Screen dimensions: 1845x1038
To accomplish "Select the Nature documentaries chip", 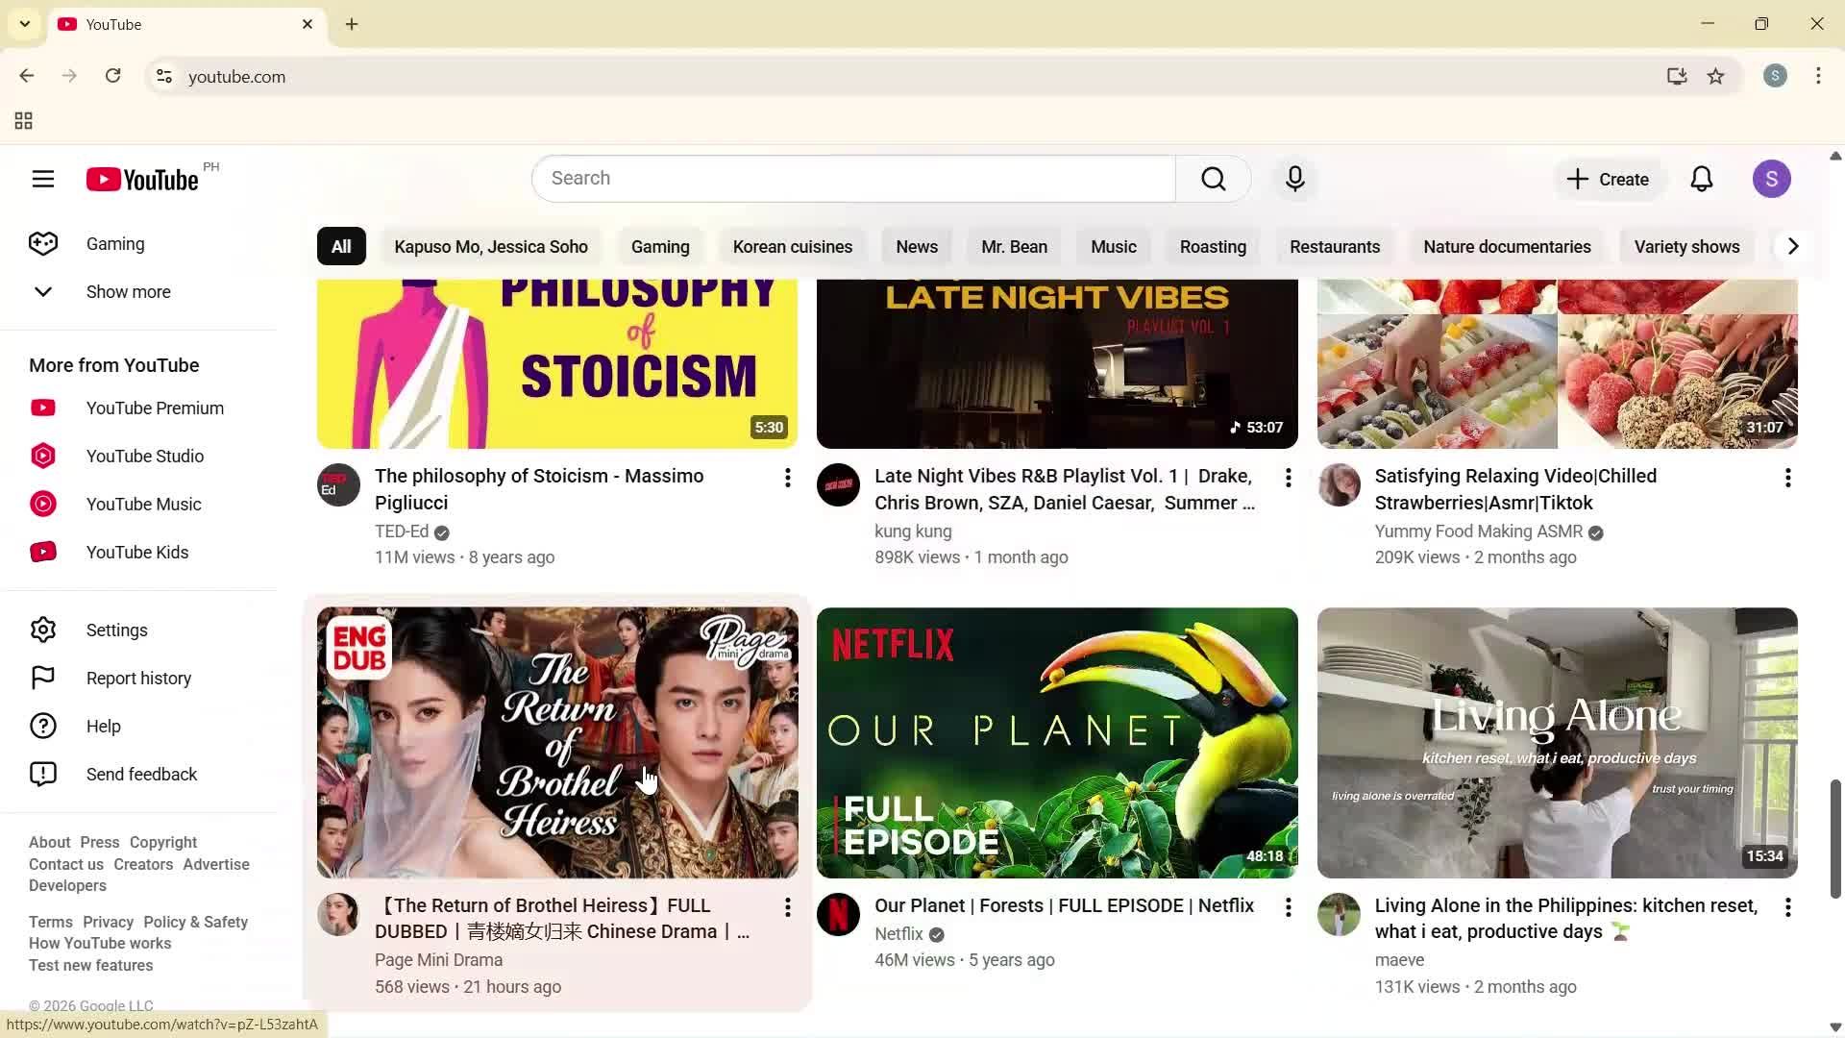I will tap(1506, 246).
